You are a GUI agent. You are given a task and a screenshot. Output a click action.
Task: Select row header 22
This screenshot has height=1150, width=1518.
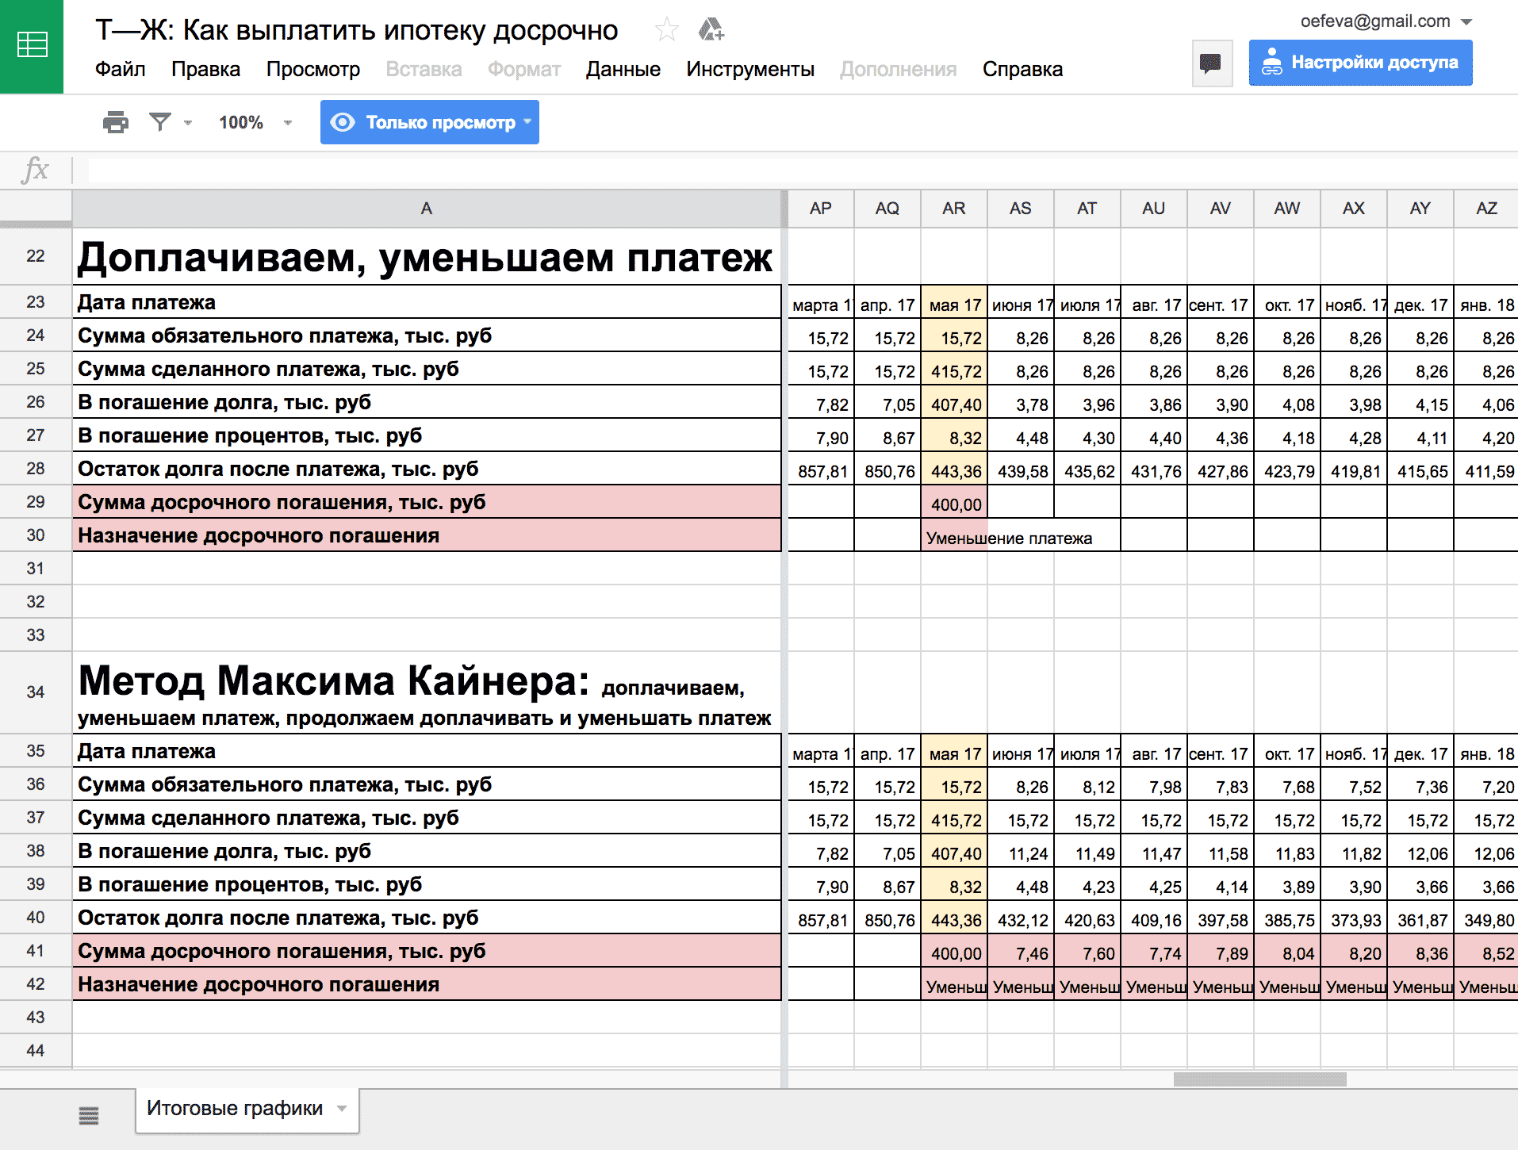point(36,256)
